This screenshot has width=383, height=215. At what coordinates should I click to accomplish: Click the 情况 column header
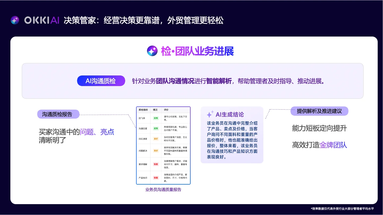155,109
